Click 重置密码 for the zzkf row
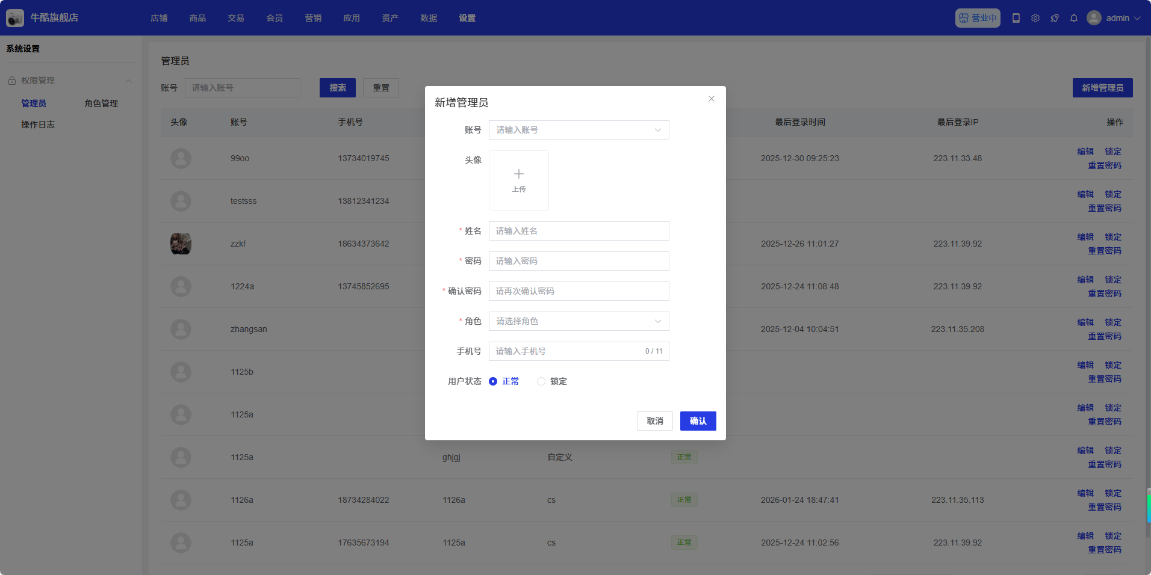Viewport: 1151px width, 575px height. click(x=1105, y=251)
